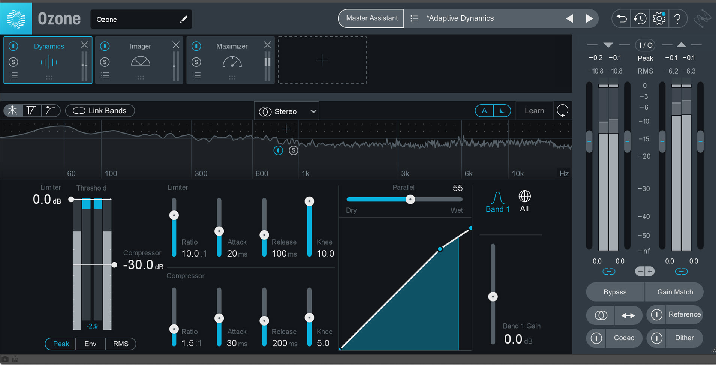
Task: Toggle the detection filter button
Action: [502, 111]
